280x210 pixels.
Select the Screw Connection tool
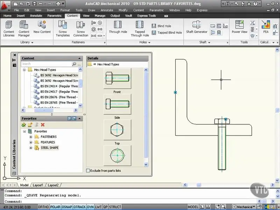coord(81,28)
